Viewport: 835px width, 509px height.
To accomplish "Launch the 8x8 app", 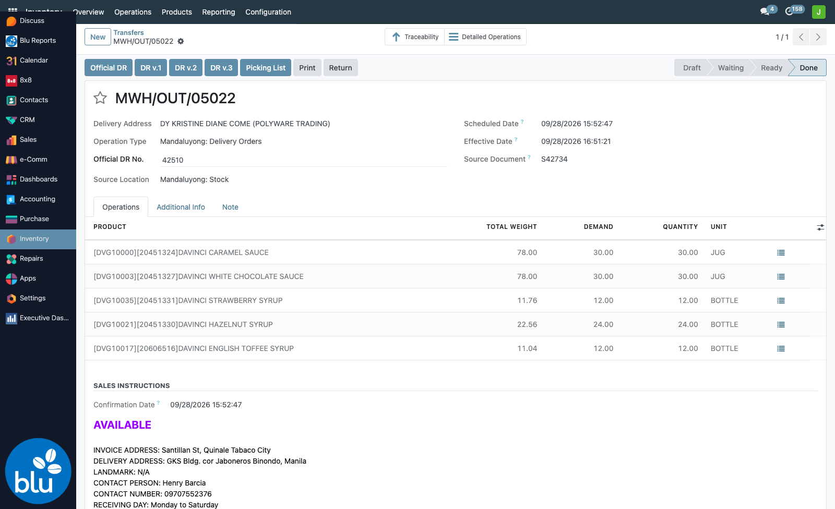I will tap(38, 80).
